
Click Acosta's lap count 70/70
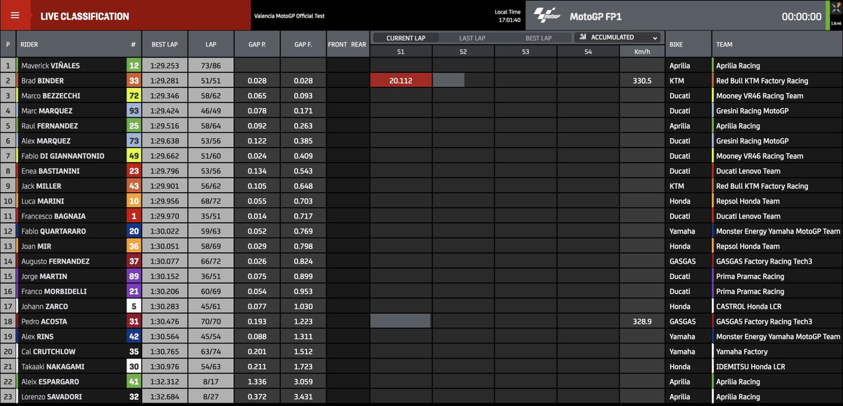pyautogui.click(x=211, y=322)
